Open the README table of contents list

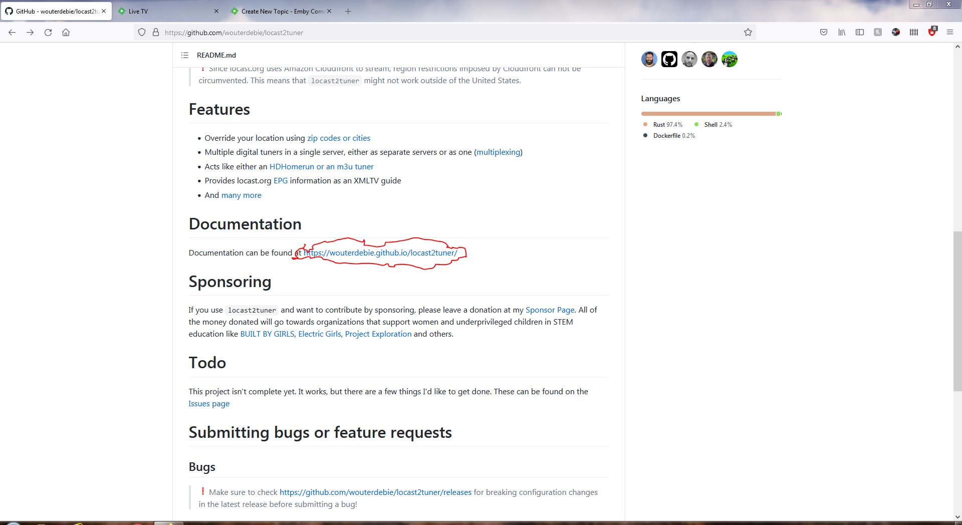pyautogui.click(x=185, y=55)
